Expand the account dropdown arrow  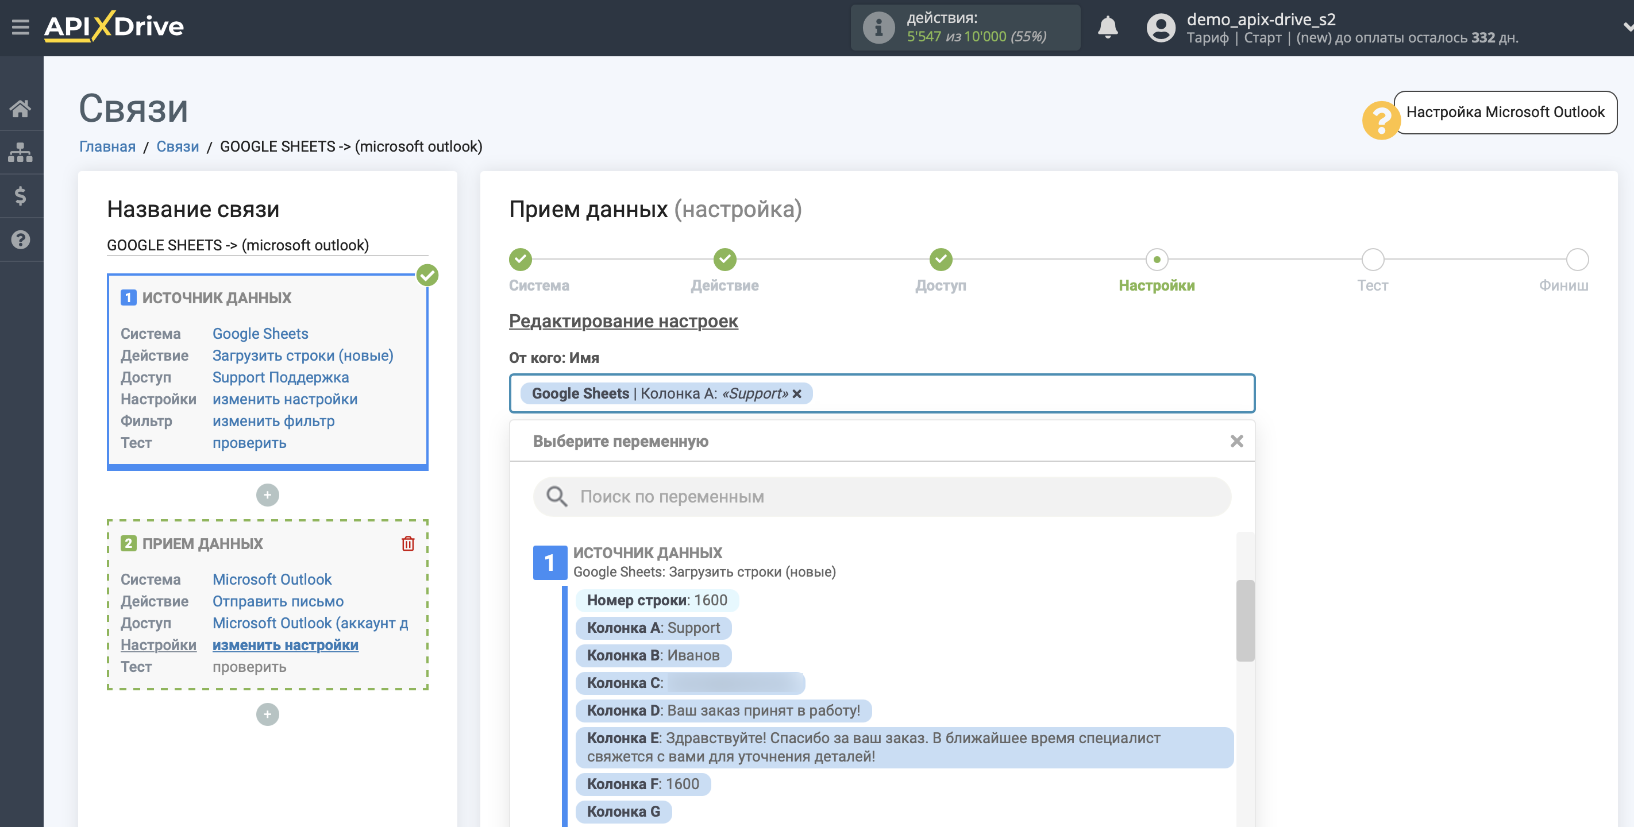click(1627, 26)
